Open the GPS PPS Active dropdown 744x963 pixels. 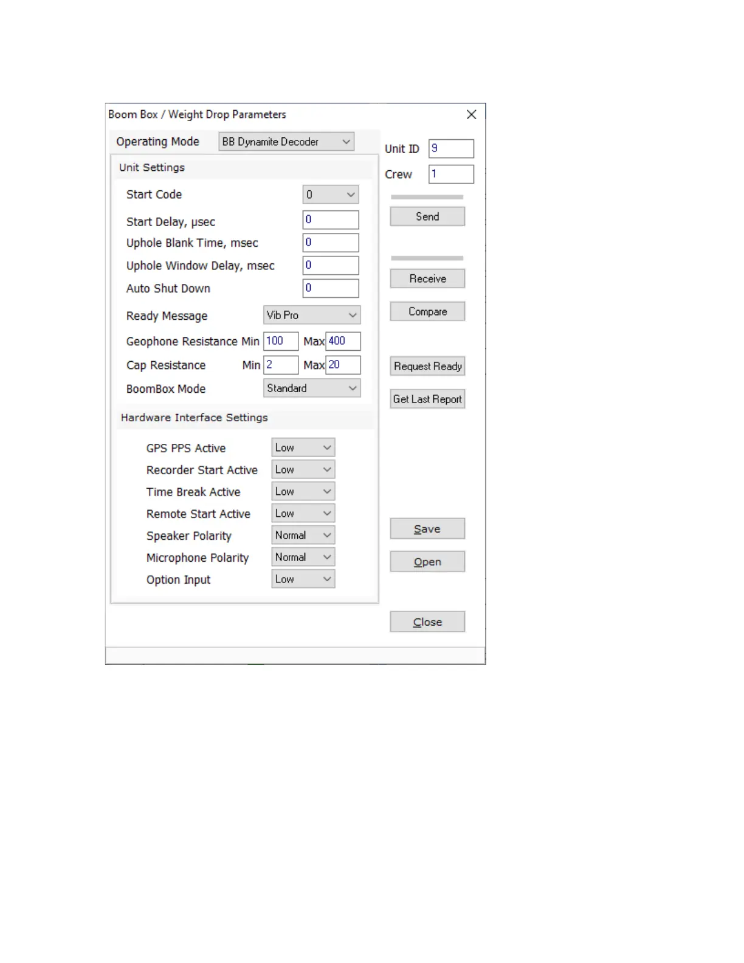pos(303,447)
